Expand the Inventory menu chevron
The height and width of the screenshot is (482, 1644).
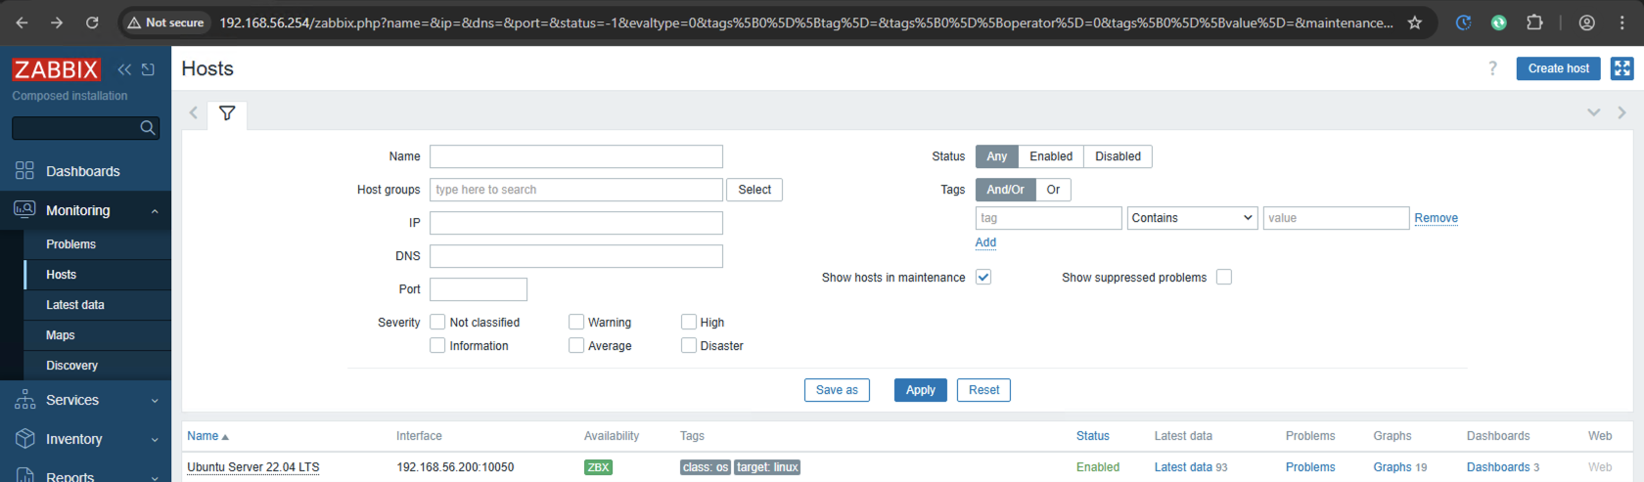coord(155,440)
